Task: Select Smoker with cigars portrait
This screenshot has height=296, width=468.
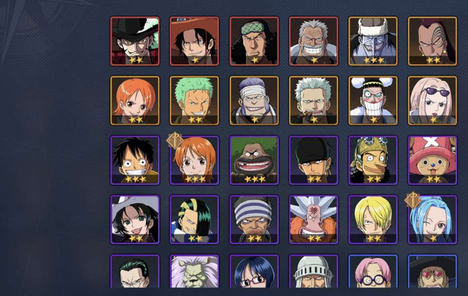Action: coord(313,100)
